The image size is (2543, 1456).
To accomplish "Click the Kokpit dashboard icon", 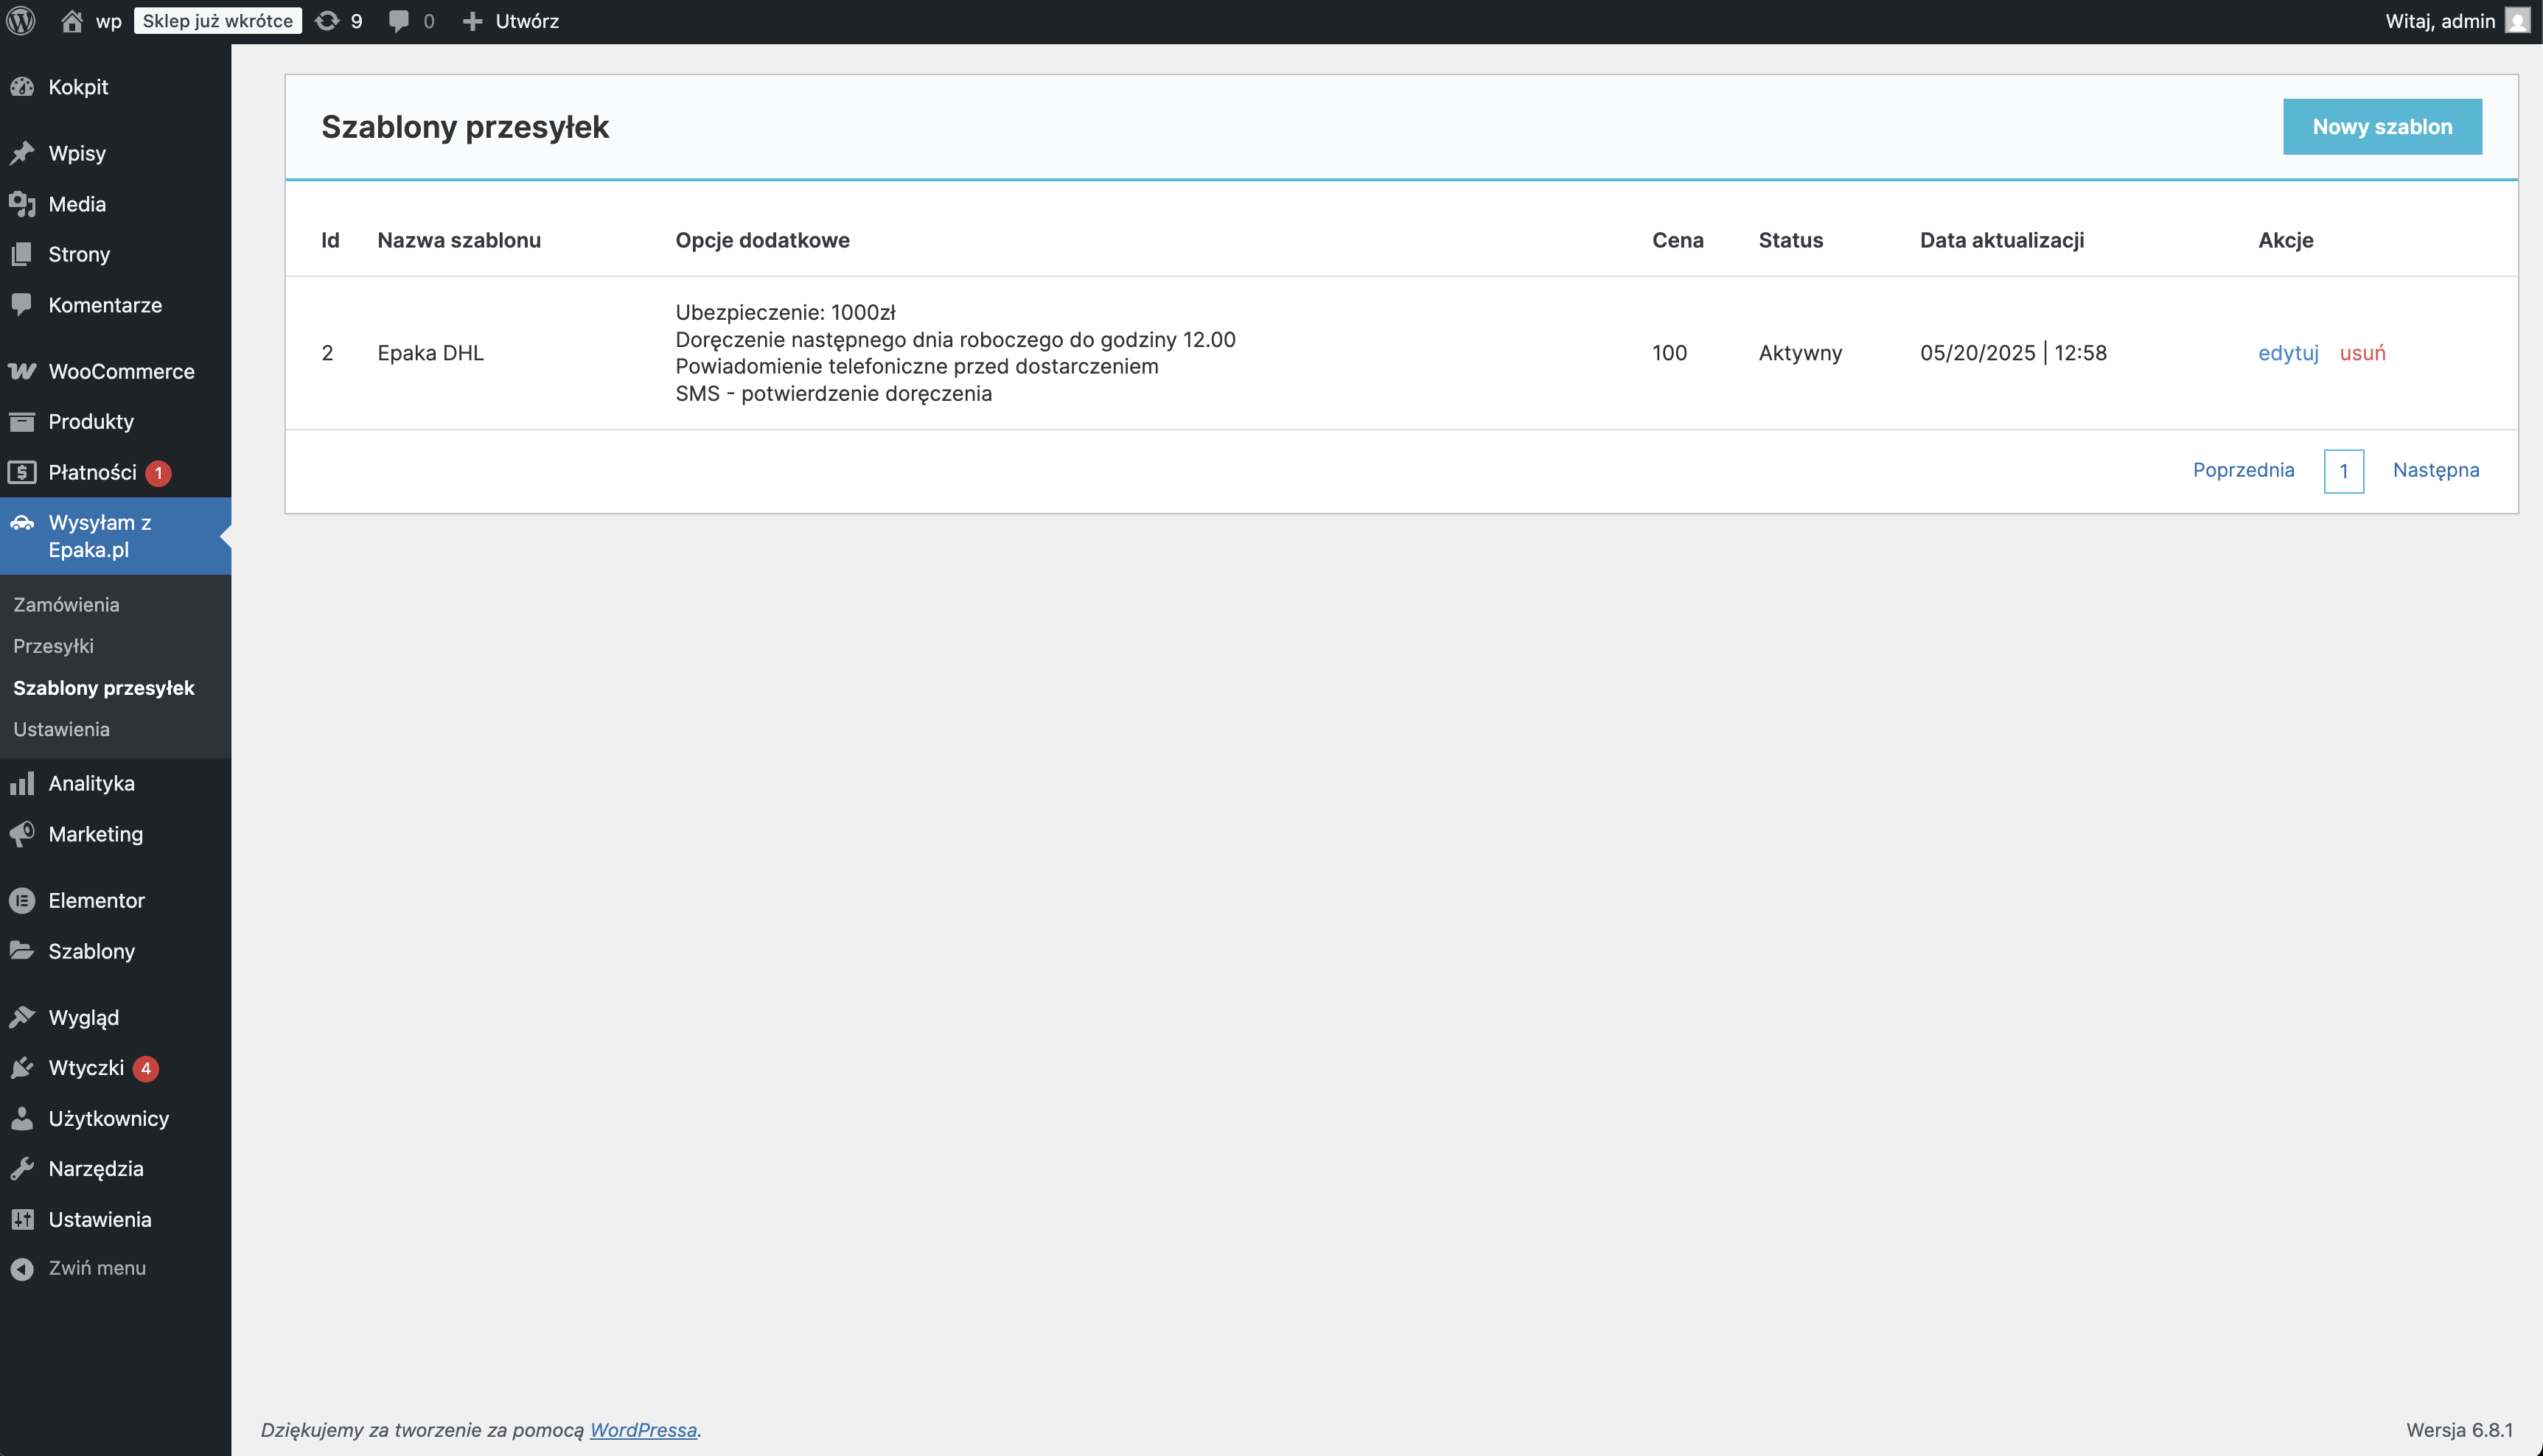I will (22, 87).
